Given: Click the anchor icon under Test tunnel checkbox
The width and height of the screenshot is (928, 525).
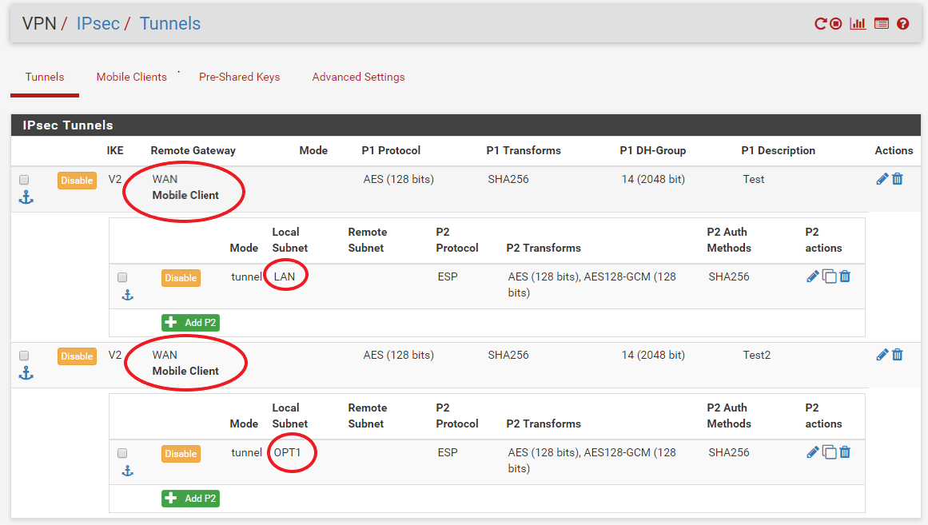Looking at the screenshot, I should [x=26, y=197].
